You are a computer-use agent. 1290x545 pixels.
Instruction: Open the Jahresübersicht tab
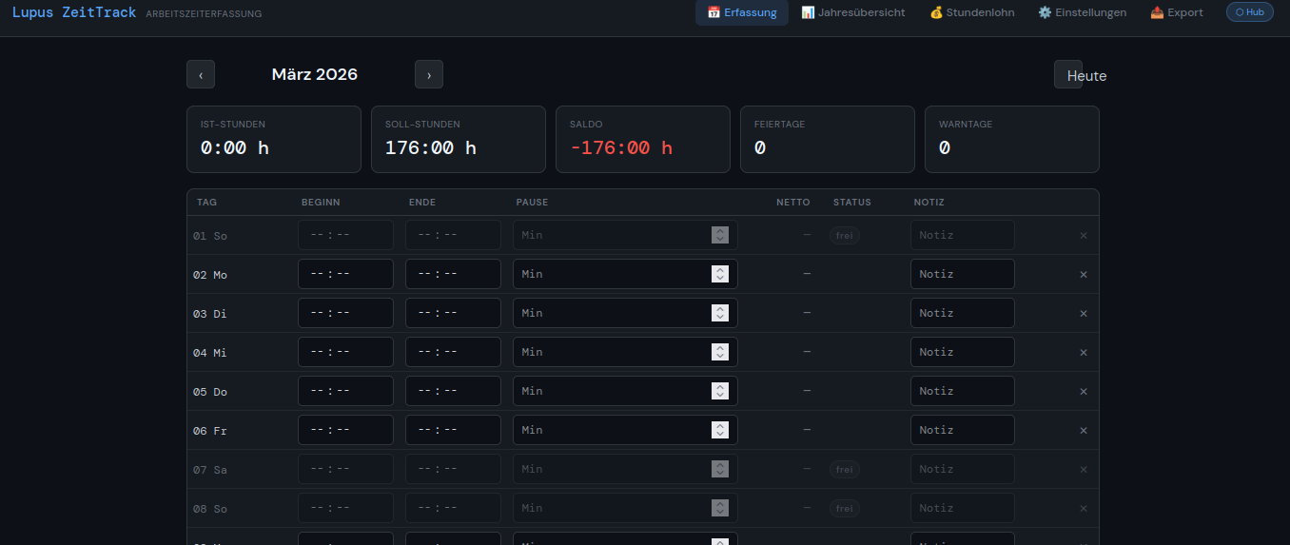[853, 12]
